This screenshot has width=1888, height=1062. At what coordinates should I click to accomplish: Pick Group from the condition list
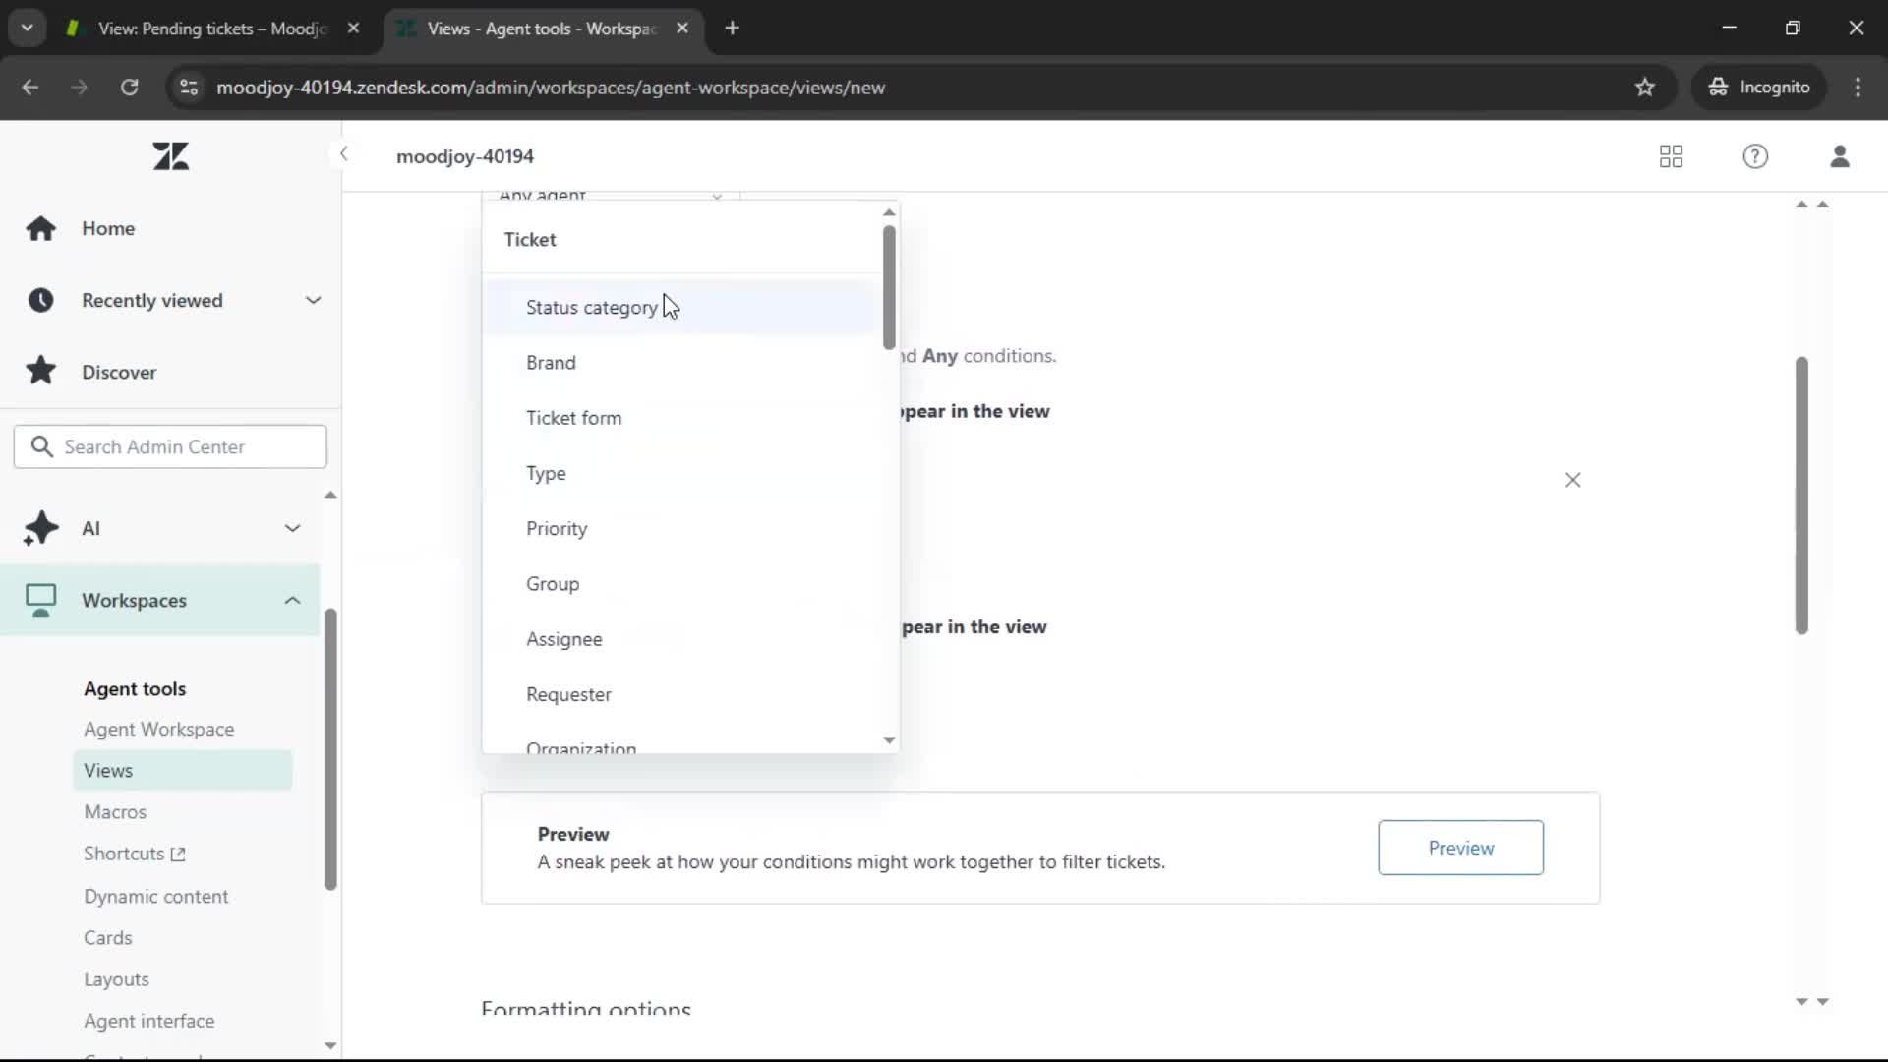[678, 584]
